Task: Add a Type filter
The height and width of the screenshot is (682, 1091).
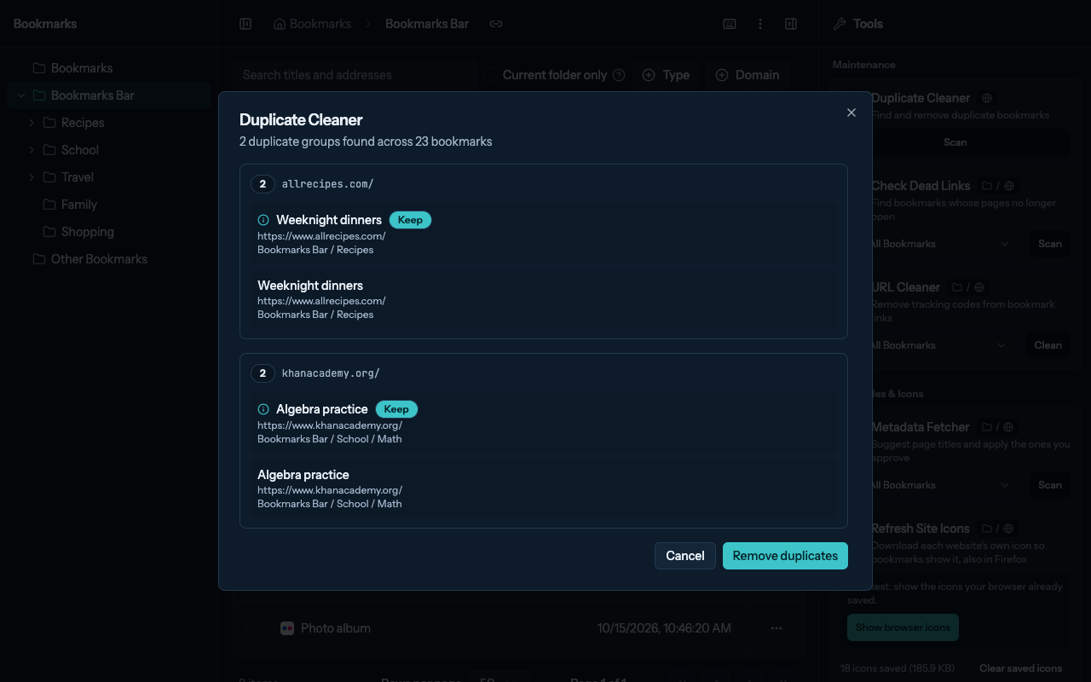Action: [666, 75]
